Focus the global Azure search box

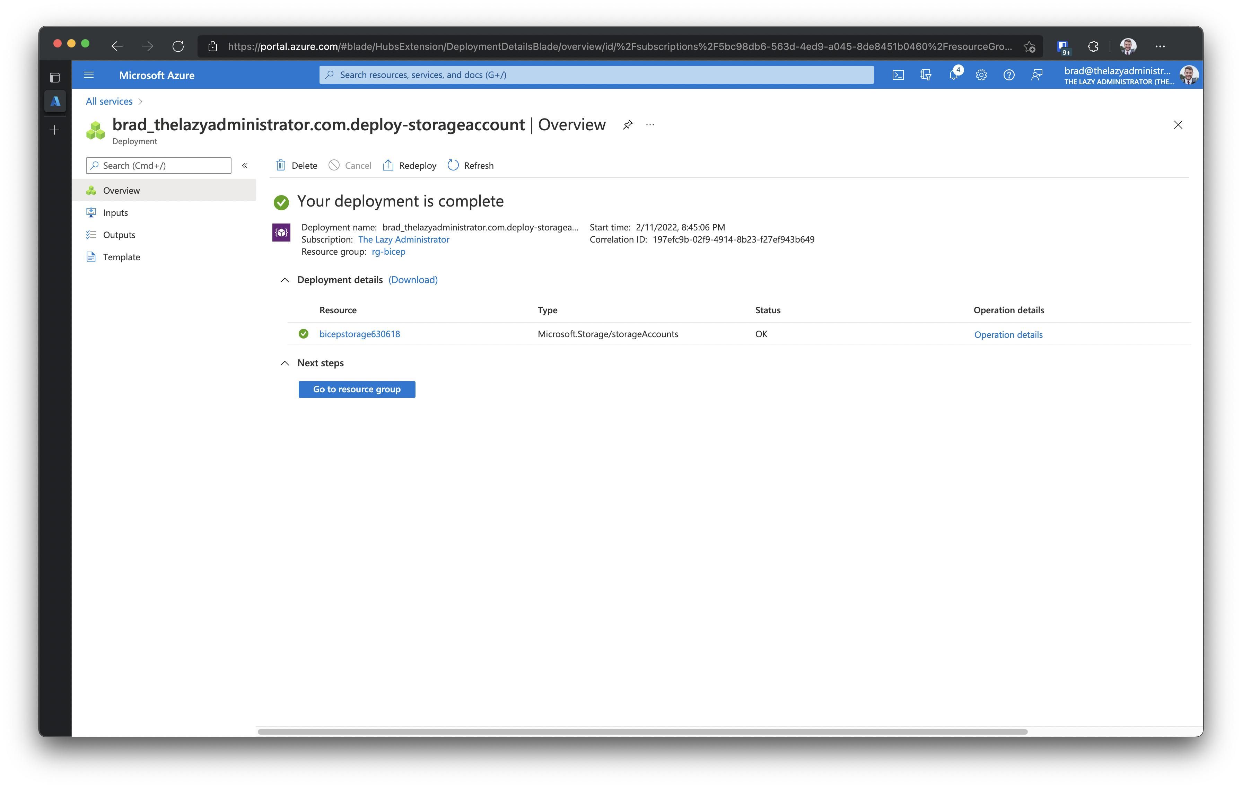[596, 75]
